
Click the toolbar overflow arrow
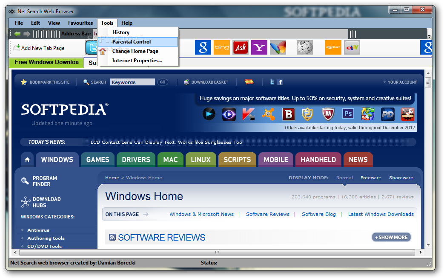click(x=429, y=37)
